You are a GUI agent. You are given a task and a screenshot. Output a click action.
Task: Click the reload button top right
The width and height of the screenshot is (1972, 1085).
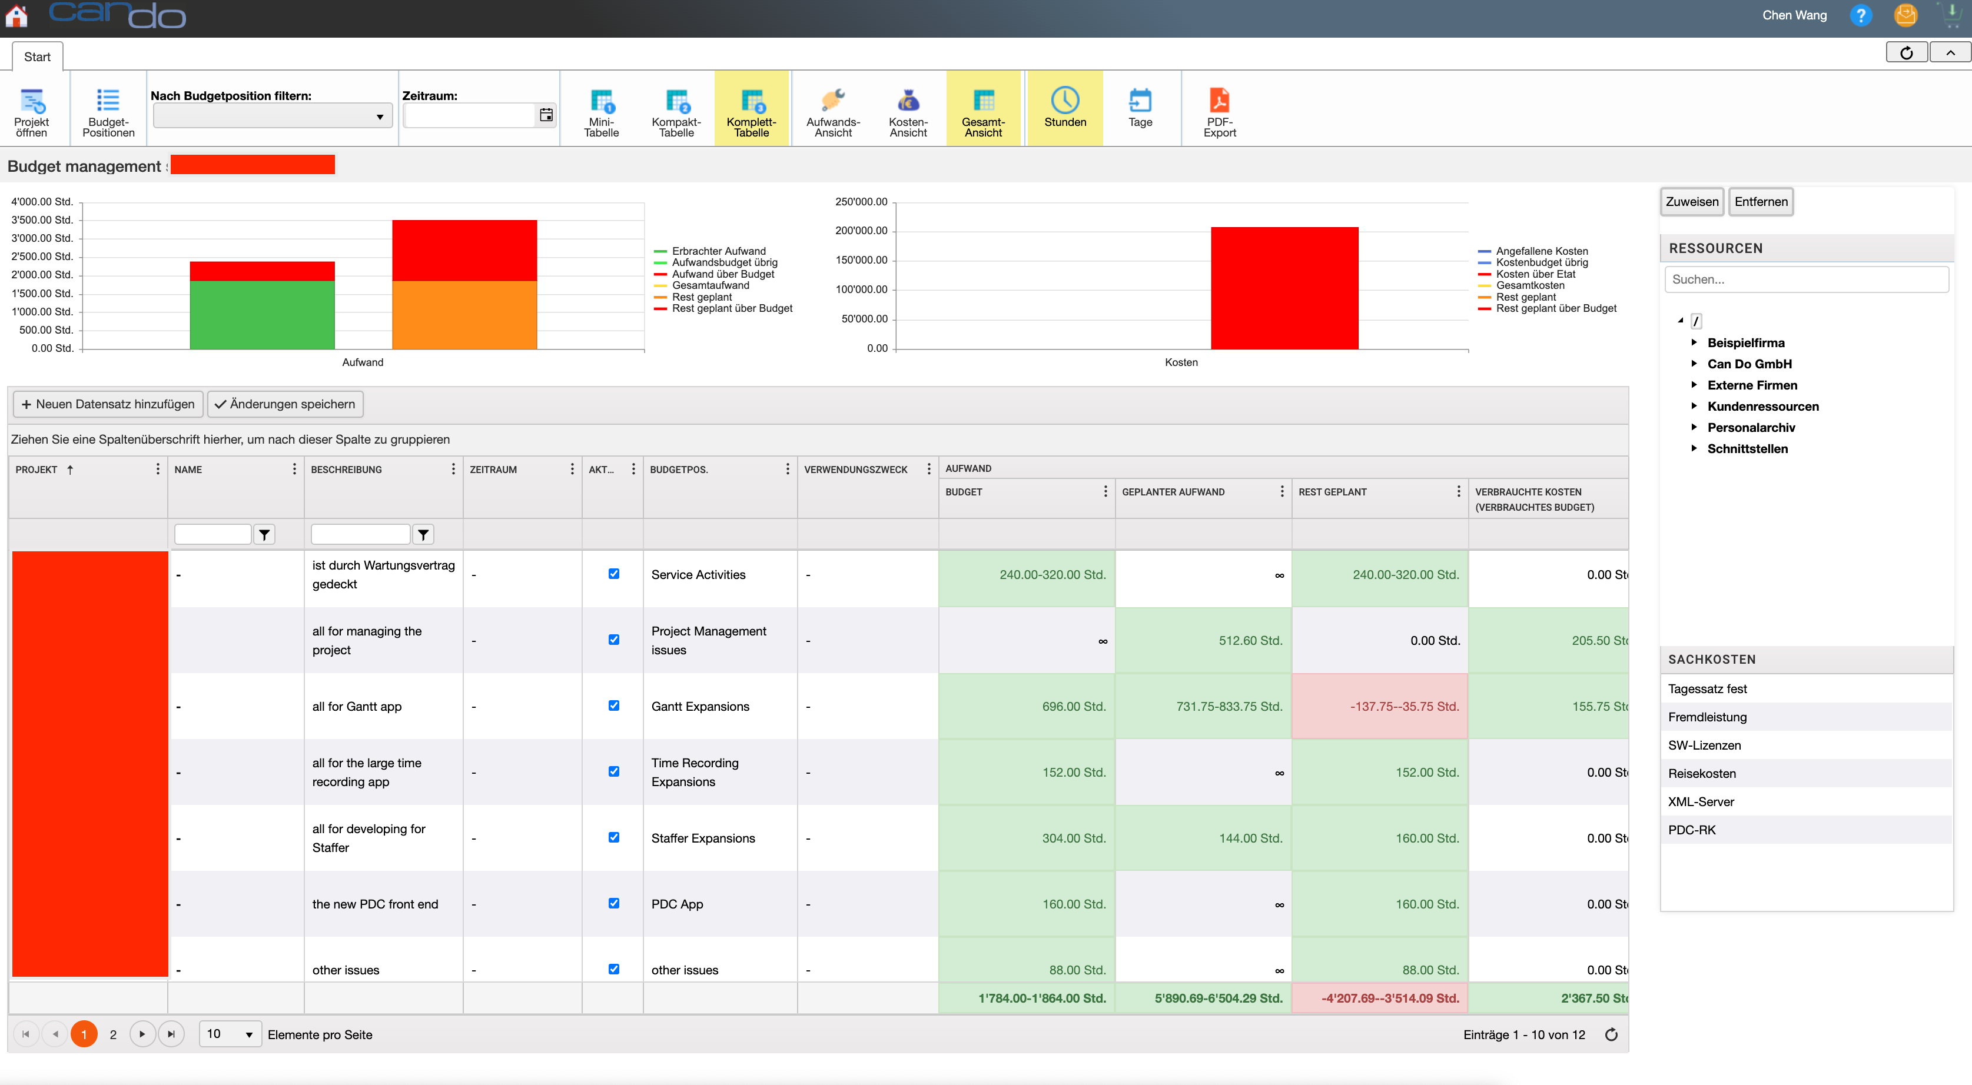[1906, 52]
